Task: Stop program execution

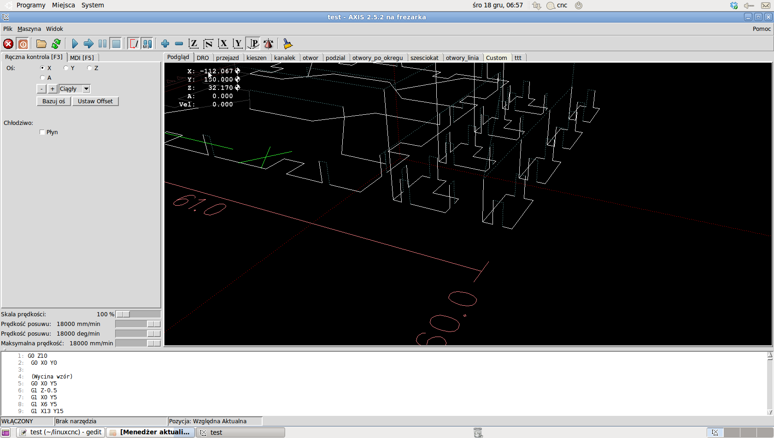Action: coord(116,44)
